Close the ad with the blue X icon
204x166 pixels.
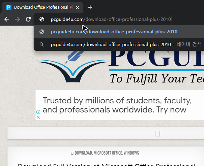38,118
